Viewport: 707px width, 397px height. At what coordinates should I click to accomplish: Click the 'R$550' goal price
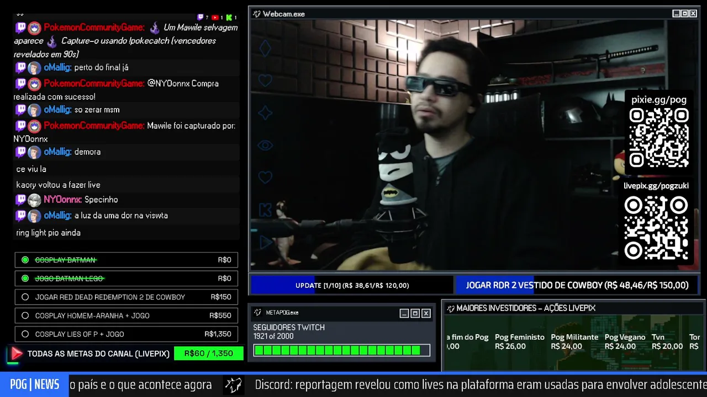220,315
